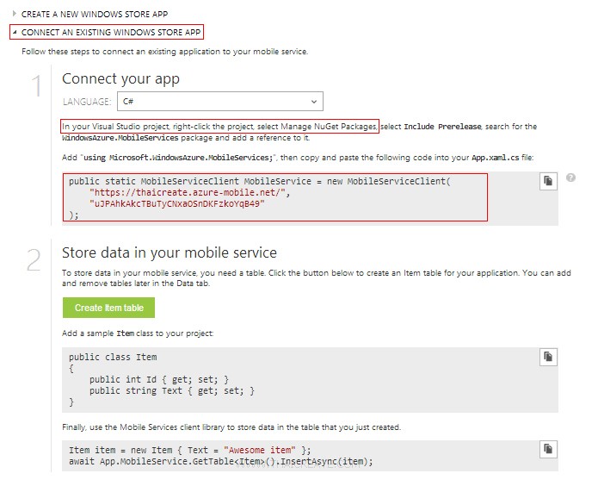Click the public class Item line
Screen dimensions: 598x486
(x=113, y=358)
